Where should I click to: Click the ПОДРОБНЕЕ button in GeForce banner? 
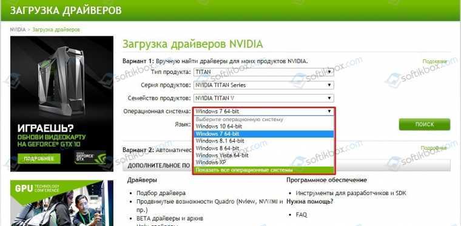click(x=39, y=159)
